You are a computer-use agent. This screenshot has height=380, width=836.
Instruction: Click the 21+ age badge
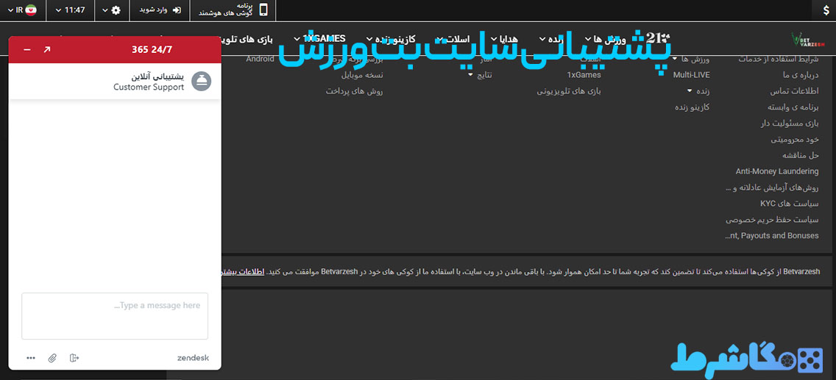click(657, 37)
